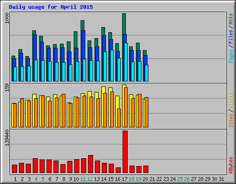Select green weekend day 12 label
The image size is (236, 184).
point(90,179)
